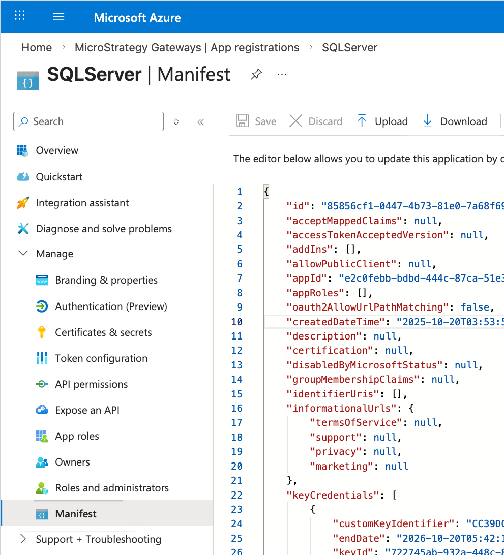Open the ellipsis more options menu
The width and height of the screenshot is (504, 555).
(x=282, y=75)
